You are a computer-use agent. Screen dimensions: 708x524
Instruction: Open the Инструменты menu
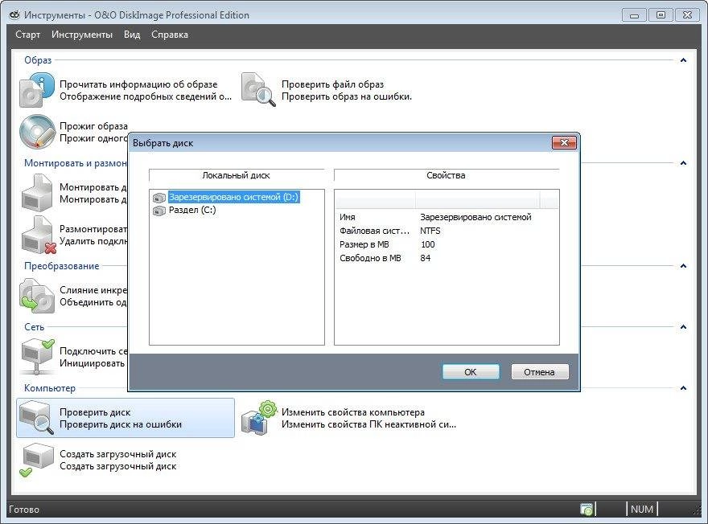click(82, 35)
